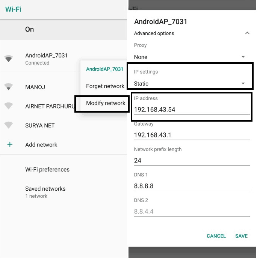This screenshot has height=259, width=257.
Task: Edit the IP address field 192.168.43.54
Action: (192, 110)
